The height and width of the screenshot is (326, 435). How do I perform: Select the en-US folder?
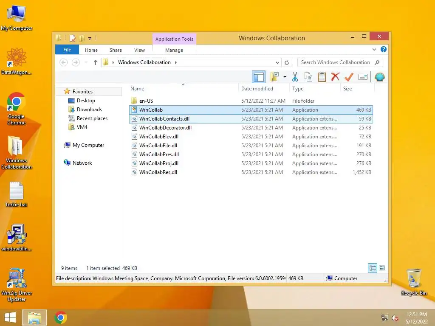point(251,101)
